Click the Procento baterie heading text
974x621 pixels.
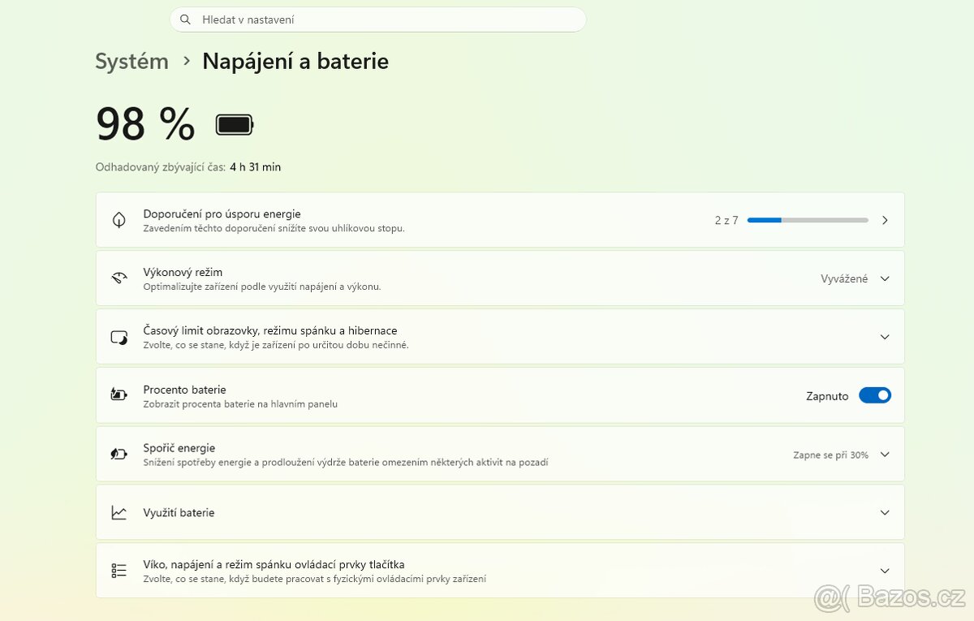pos(184,390)
